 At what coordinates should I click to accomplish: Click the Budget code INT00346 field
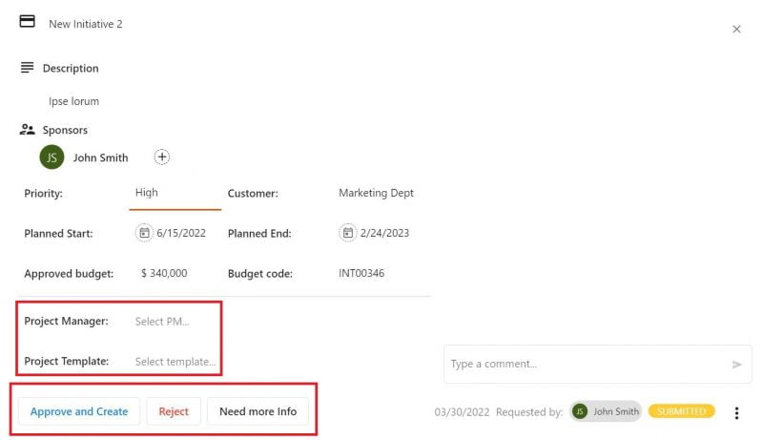(362, 273)
